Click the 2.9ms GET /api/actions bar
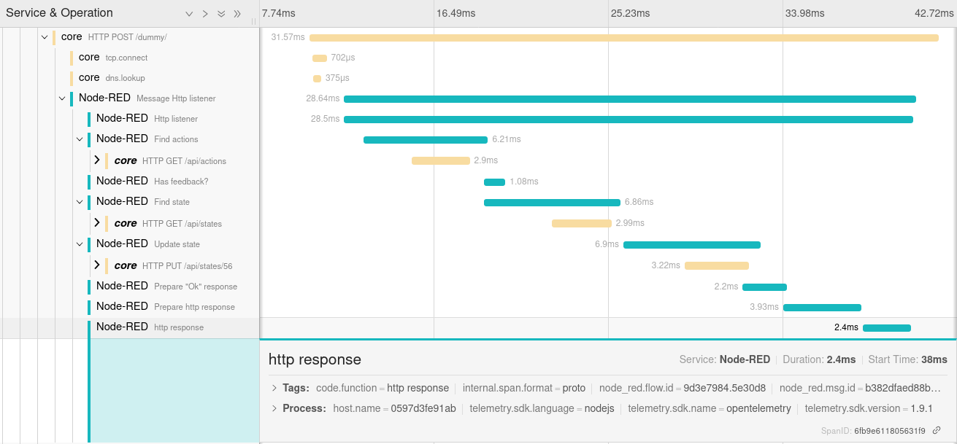 click(x=441, y=160)
